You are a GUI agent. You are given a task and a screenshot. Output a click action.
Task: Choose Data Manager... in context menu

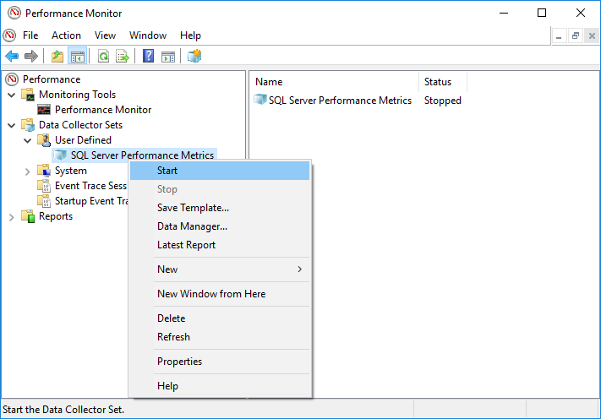tap(220, 226)
